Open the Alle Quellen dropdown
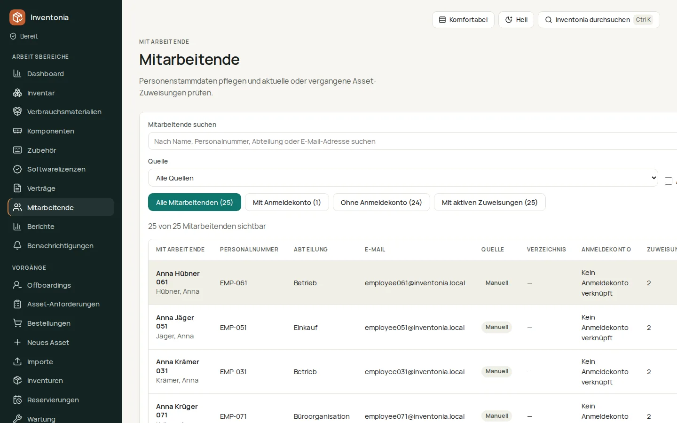Image resolution: width=677 pixels, height=423 pixels. (x=403, y=178)
